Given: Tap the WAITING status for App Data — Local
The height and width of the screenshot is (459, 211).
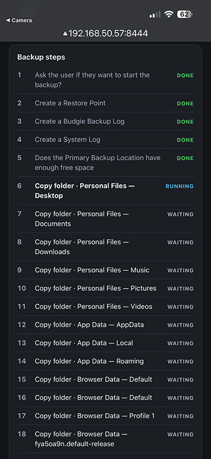Looking at the screenshot, I should tap(180, 343).
